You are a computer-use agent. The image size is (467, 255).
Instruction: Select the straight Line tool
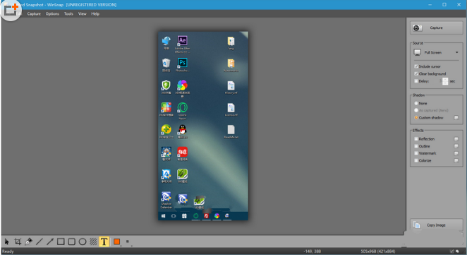(40, 242)
